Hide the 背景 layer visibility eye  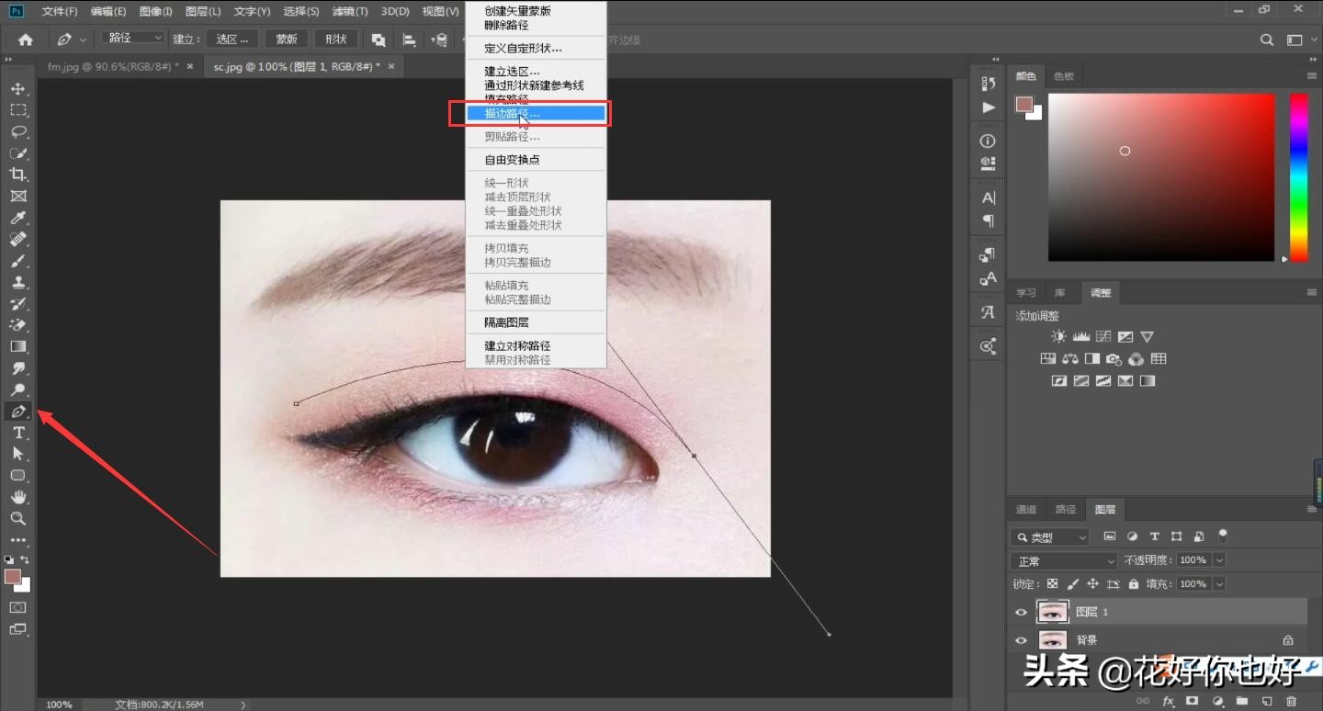point(1021,639)
